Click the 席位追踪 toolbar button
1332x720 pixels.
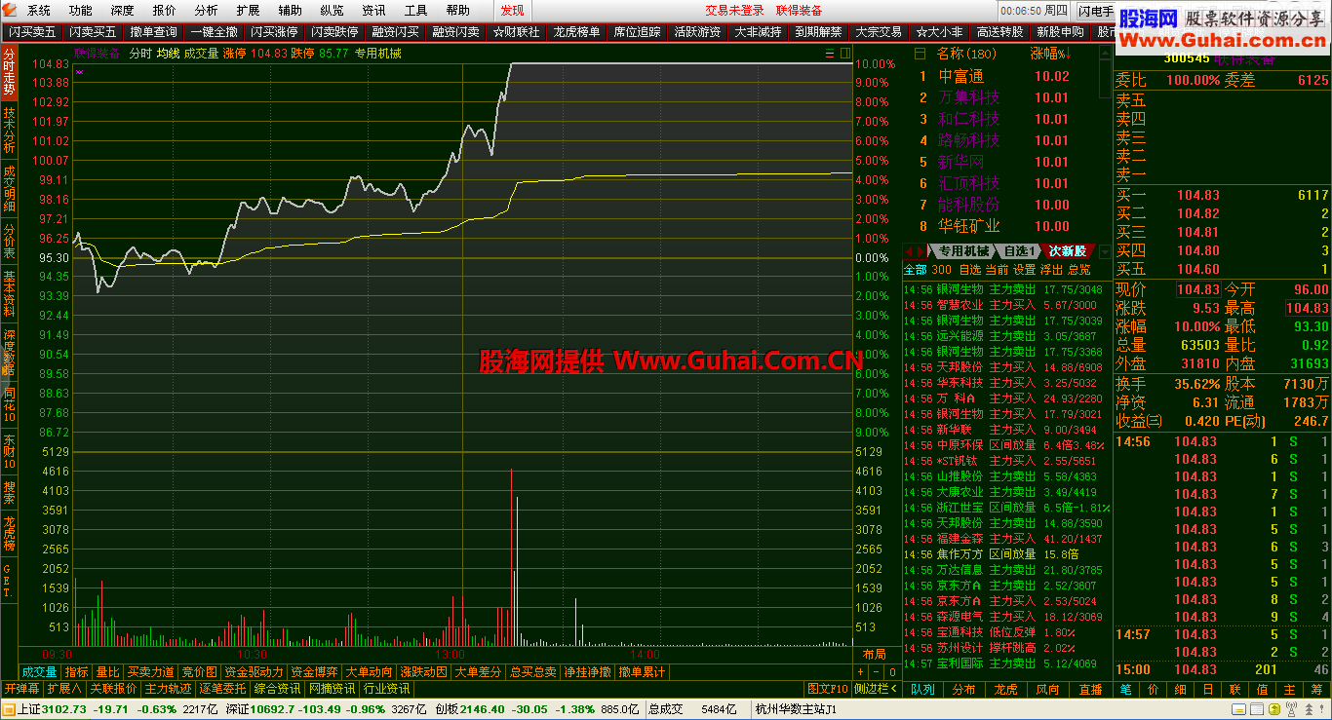coord(637,32)
